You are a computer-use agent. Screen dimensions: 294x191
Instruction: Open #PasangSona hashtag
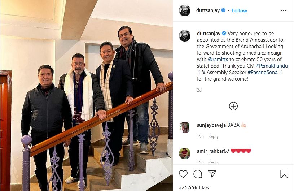click(x=262, y=73)
